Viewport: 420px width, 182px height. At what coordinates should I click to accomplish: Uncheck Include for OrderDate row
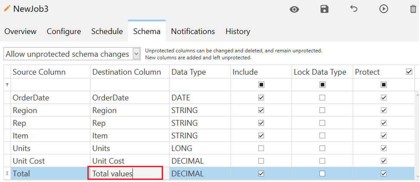coord(261,98)
